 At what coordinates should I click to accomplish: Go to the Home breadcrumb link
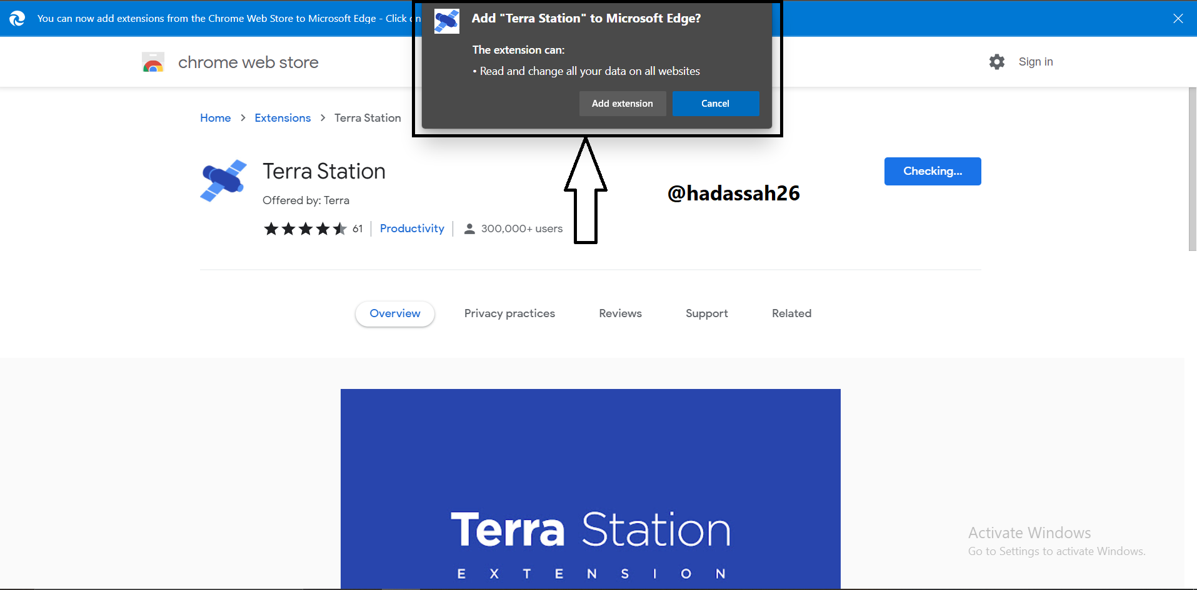pyautogui.click(x=216, y=118)
